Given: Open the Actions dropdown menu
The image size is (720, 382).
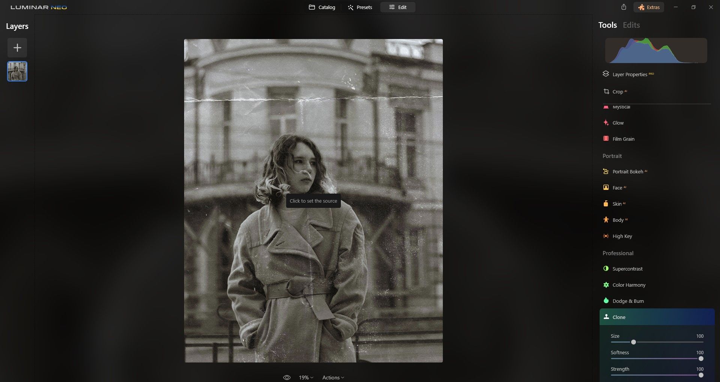Looking at the screenshot, I should 333,377.
